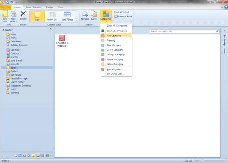
Task: Click the Mail navigation icon
Action: 15,156
